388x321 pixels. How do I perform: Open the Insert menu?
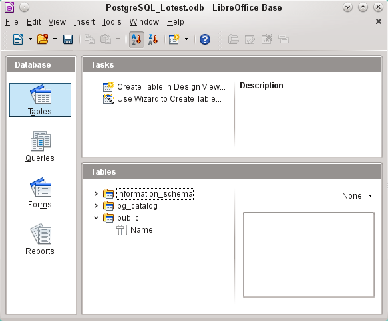click(84, 22)
